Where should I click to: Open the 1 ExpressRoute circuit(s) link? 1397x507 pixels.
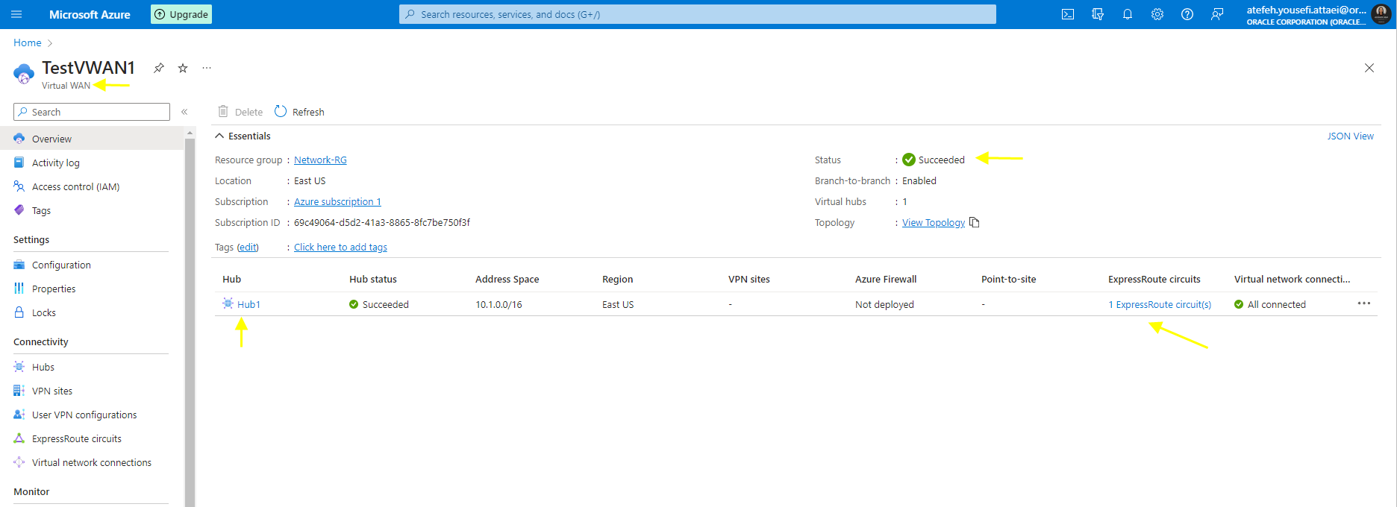pos(1160,304)
